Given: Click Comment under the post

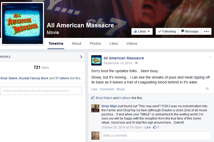Looking at the screenshot, I should click(x=107, y=89).
